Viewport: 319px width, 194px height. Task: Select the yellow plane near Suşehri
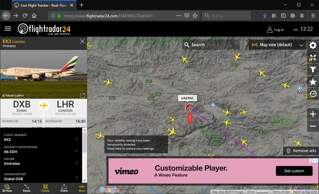click(108, 82)
